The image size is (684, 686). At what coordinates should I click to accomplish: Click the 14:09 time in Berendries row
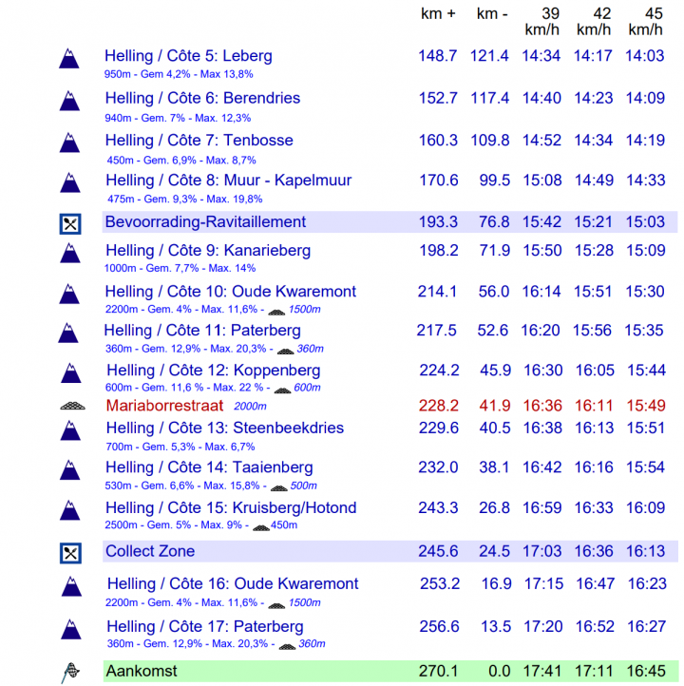pos(645,98)
